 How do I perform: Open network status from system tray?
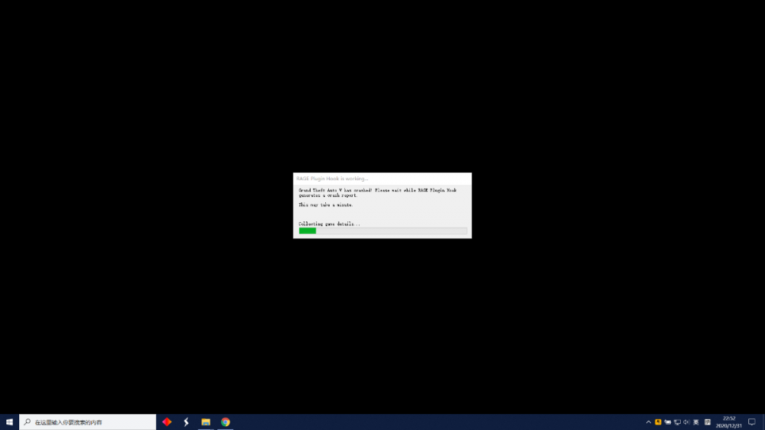click(x=677, y=422)
